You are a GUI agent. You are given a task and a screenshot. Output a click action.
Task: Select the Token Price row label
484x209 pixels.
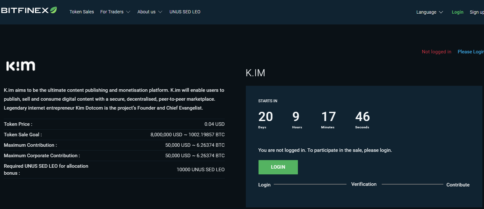tap(18, 124)
